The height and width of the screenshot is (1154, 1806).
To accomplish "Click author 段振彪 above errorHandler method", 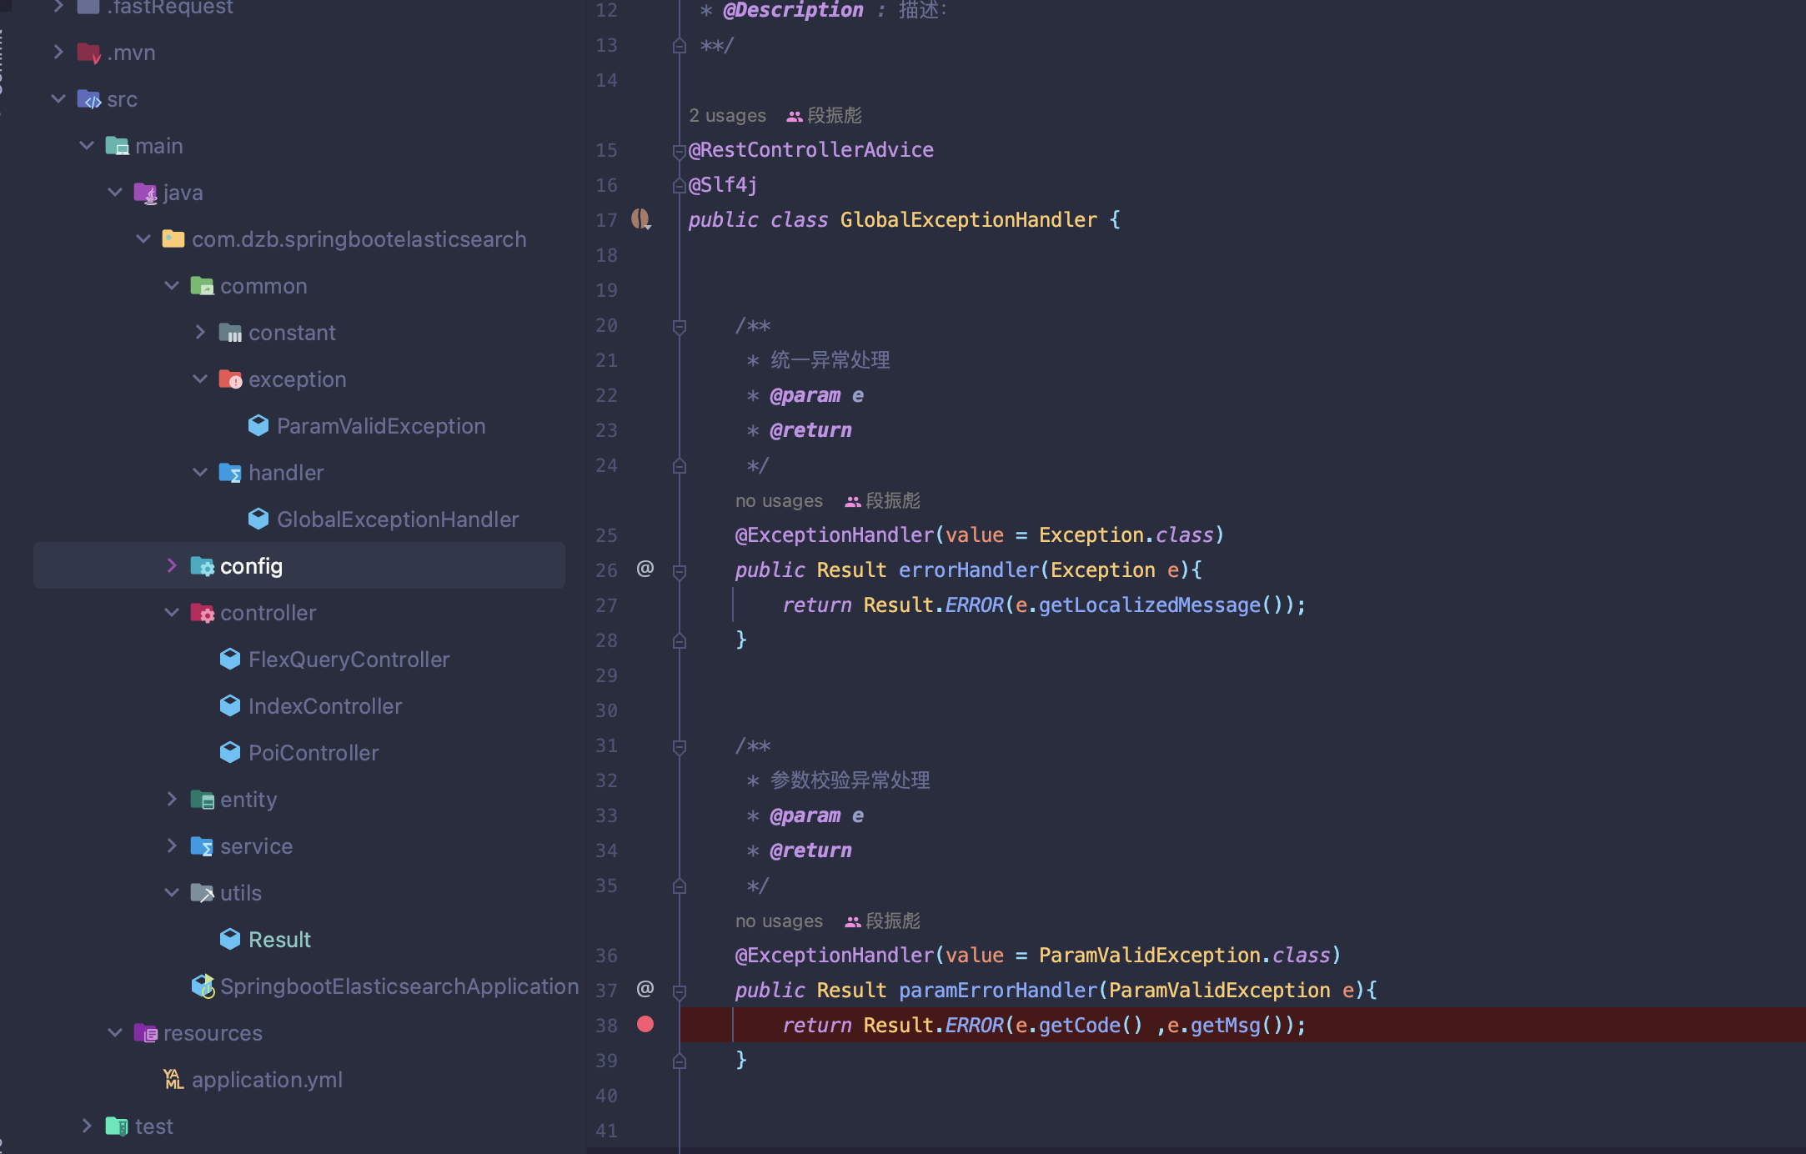I will [883, 500].
